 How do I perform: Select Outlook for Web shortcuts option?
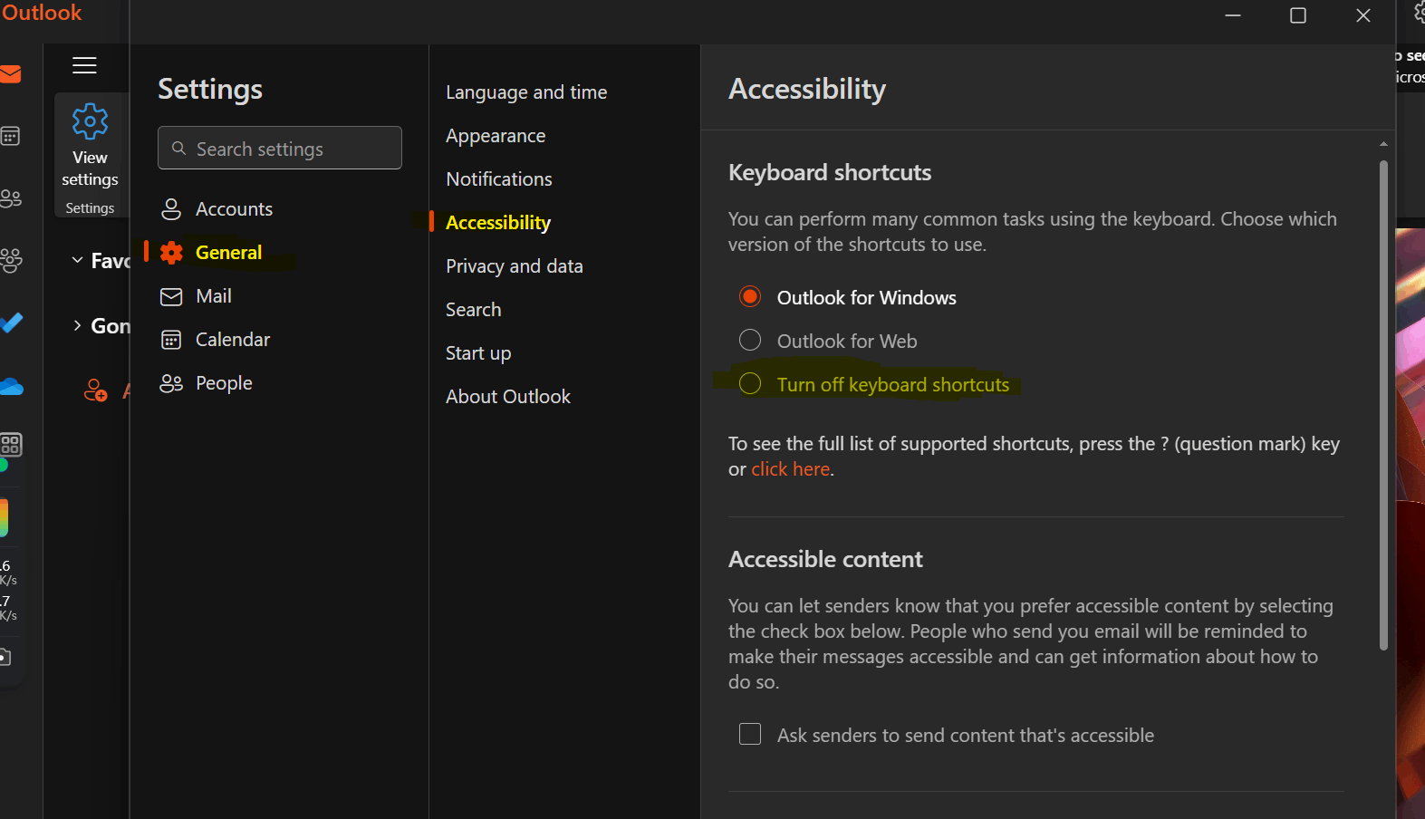[x=750, y=341]
